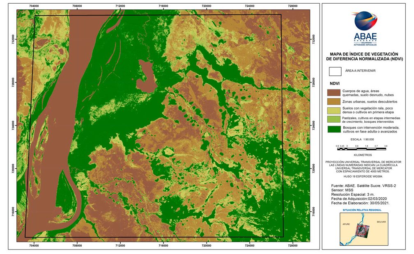Click the 'Situación Relativa Regional' heading

pyautogui.click(x=363, y=210)
